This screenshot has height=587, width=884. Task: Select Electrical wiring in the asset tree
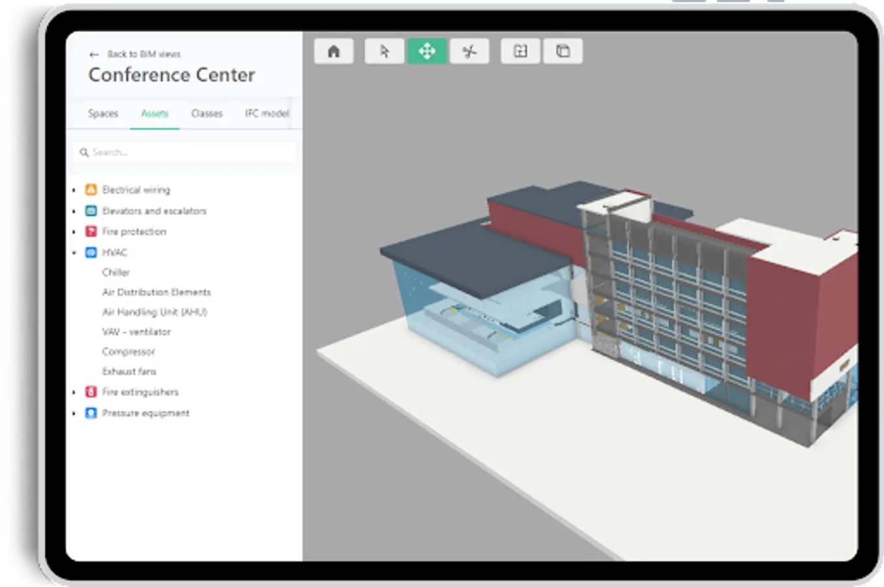tap(136, 190)
